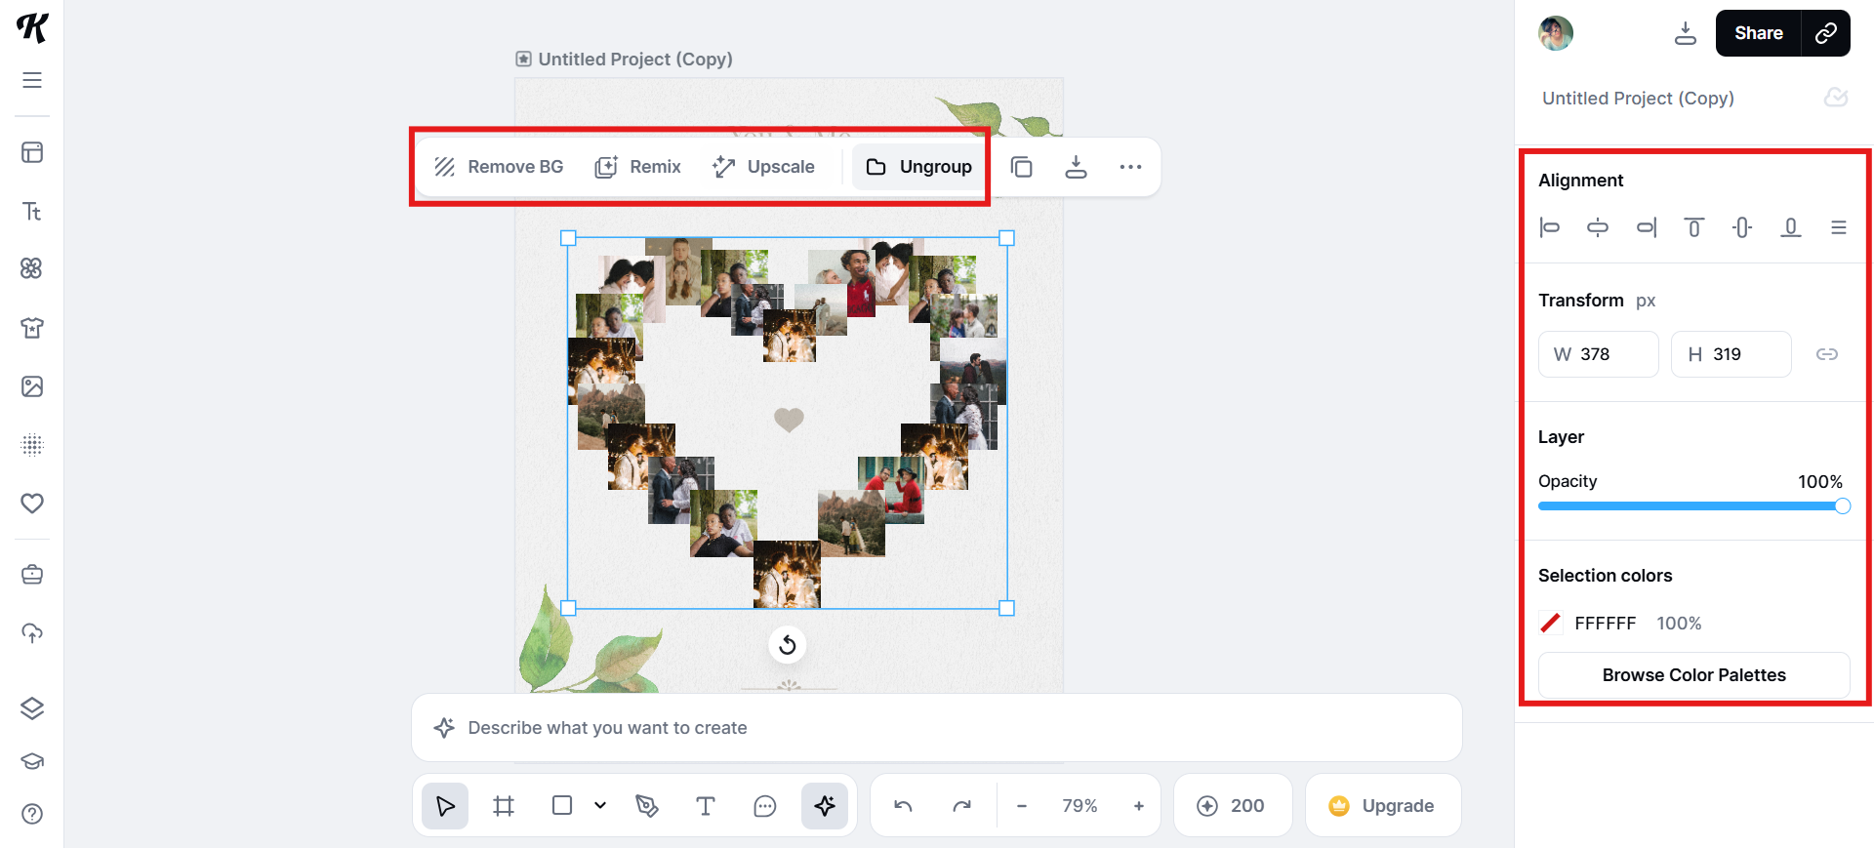
Task: Choose the Text tool in bottom toolbar
Action: (x=706, y=806)
